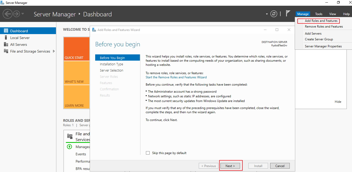Select Remove Roles and Features menu entry
Viewport: 352px width, 172px height.
tap(324, 27)
